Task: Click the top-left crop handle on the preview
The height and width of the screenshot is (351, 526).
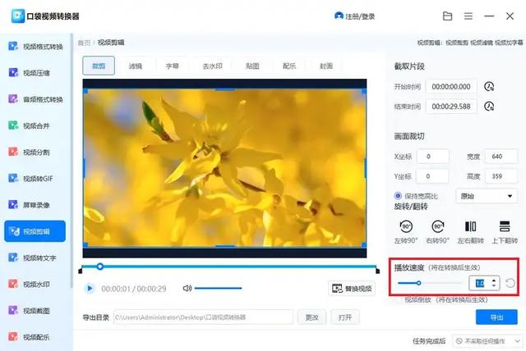Action: [x=85, y=91]
